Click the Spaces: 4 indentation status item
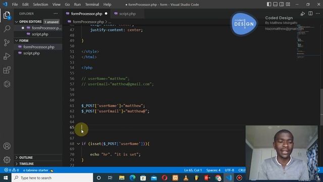323x182 pixels. tap(213, 170)
